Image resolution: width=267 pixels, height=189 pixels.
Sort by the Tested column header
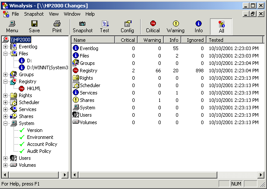coord(235,40)
